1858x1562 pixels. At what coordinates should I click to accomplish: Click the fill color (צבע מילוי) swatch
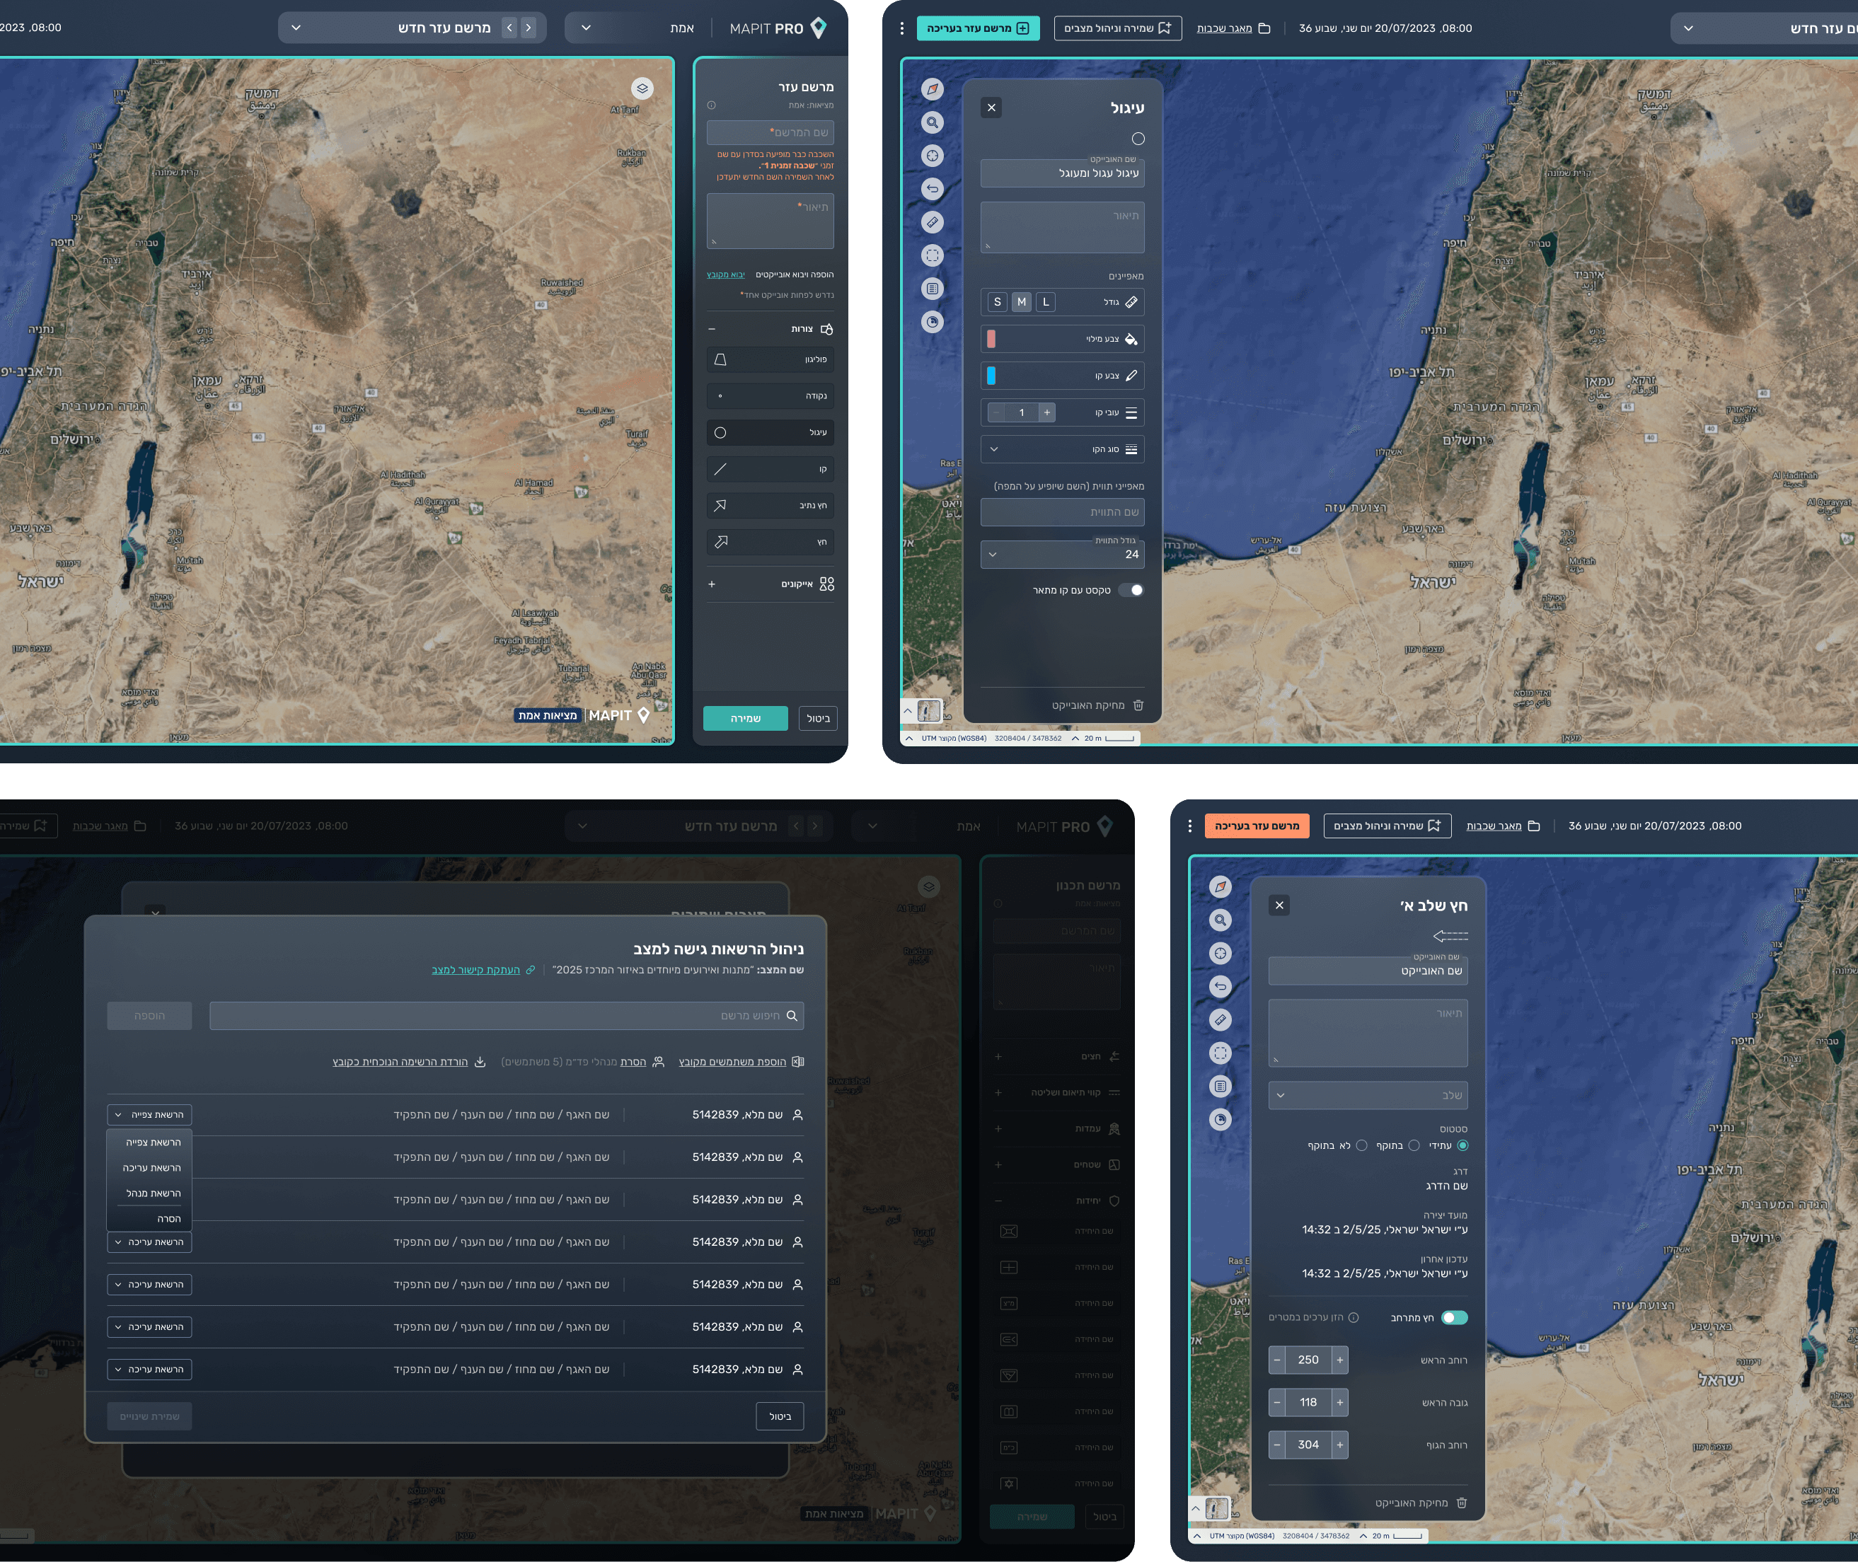tap(991, 339)
